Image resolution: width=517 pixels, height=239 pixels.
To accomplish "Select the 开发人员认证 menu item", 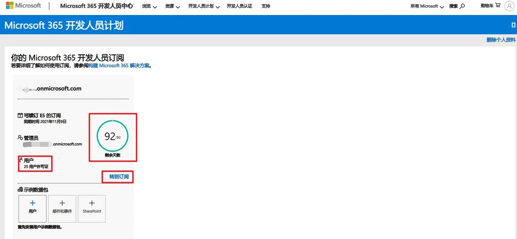I will coord(239,6).
